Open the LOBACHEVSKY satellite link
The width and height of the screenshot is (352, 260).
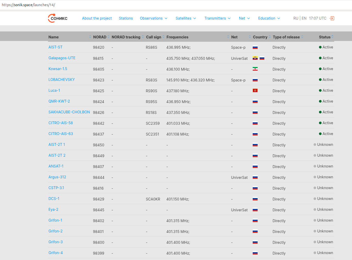[62, 80]
